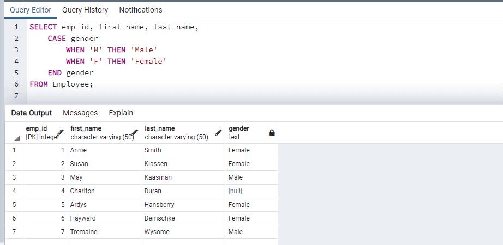The image size is (503, 245).
Task: Click the last_name column header text
Action: (160, 128)
